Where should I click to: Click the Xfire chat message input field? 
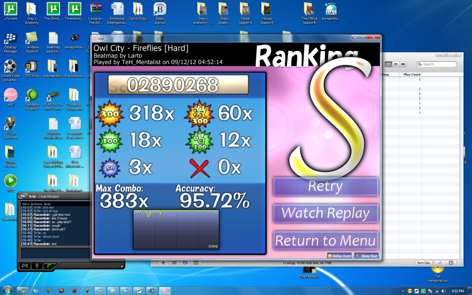pyautogui.click(x=55, y=253)
